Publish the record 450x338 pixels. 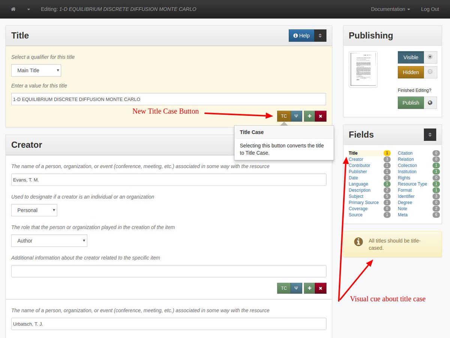[411, 103]
